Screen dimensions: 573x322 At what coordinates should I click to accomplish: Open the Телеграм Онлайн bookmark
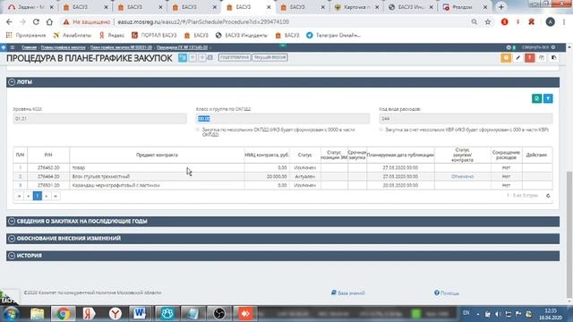(334, 36)
